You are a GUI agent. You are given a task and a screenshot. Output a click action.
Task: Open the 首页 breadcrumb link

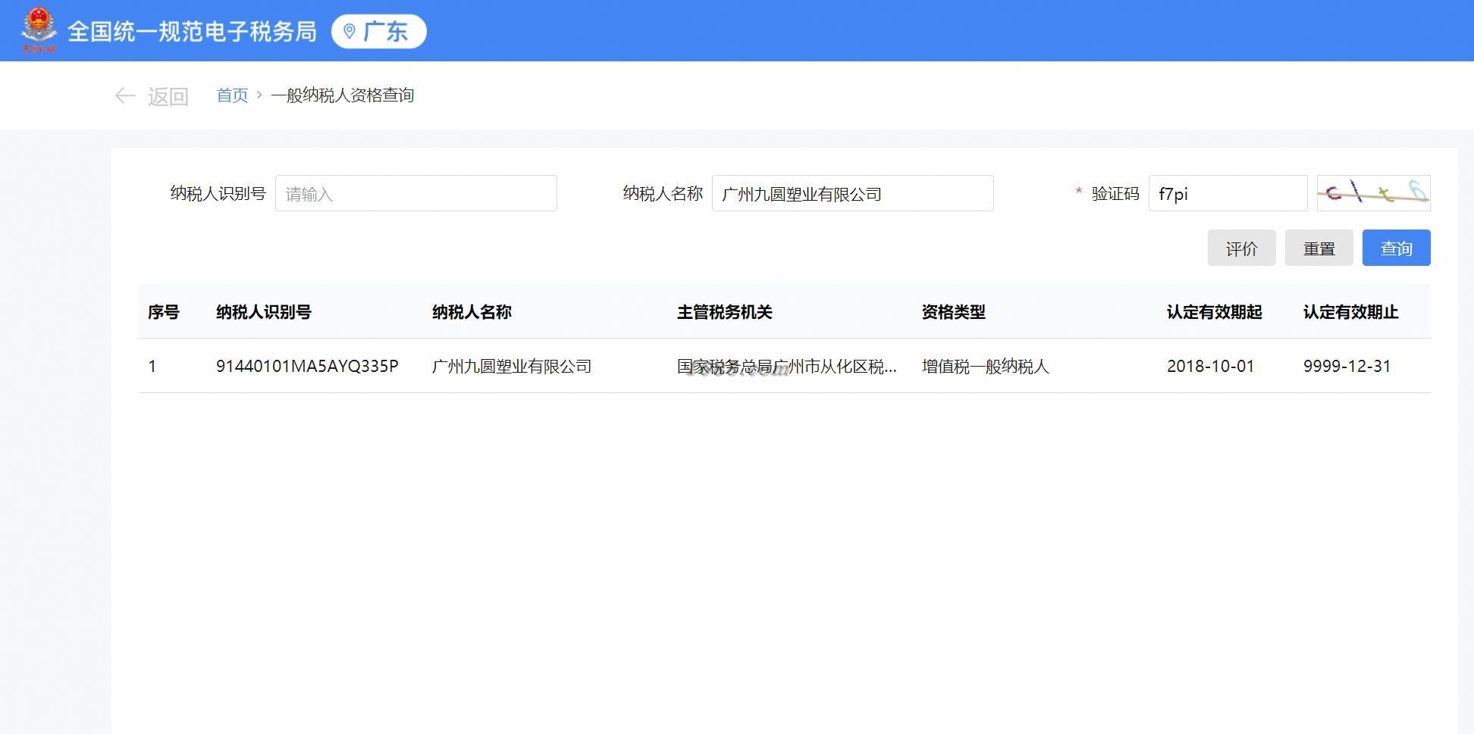(x=232, y=95)
